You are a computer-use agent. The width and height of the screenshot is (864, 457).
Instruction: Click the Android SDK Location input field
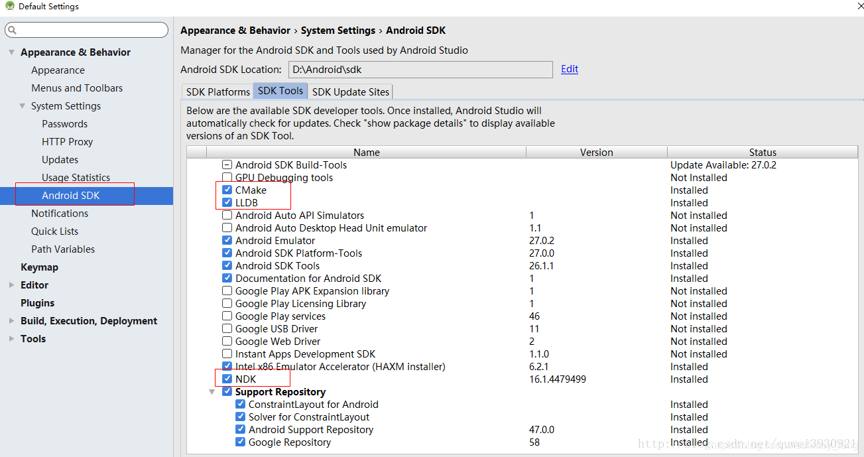pos(420,69)
